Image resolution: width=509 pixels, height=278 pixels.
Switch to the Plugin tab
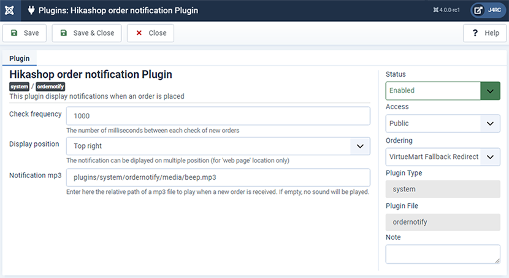click(20, 58)
